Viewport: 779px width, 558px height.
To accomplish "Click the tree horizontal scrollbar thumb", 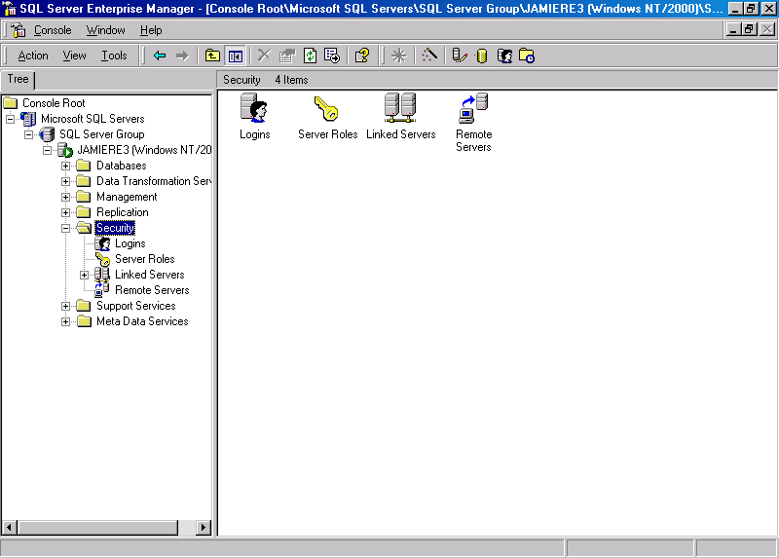I will coord(97,527).
